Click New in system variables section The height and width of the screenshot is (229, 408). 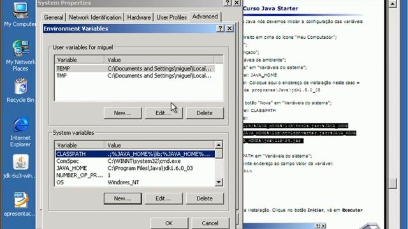click(x=122, y=198)
